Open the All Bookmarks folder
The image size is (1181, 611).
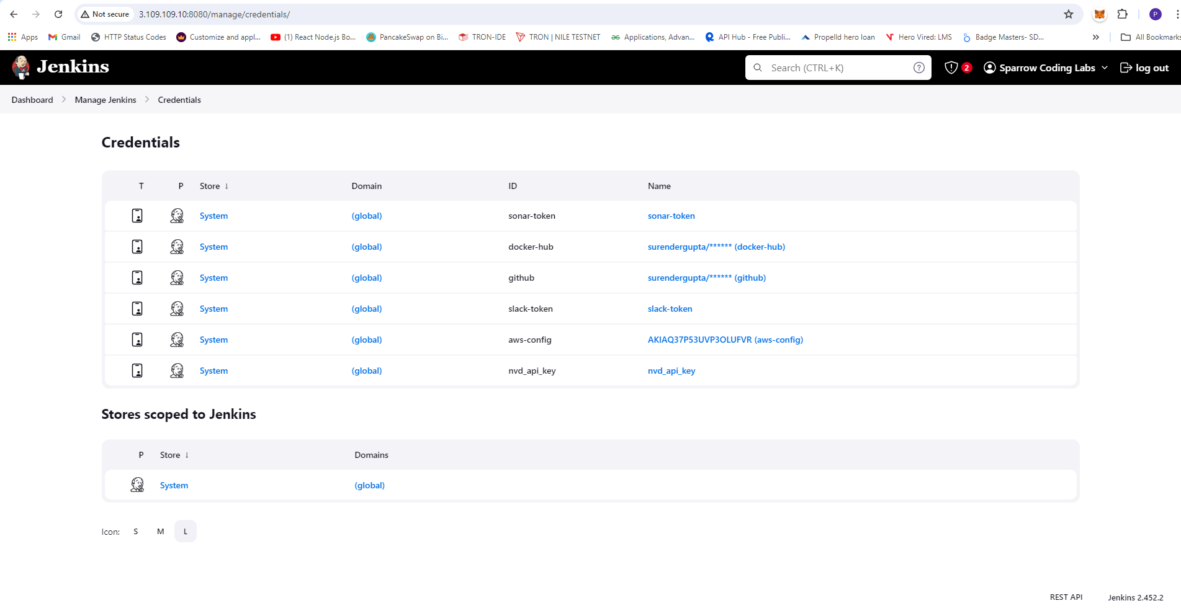coord(1150,37)
